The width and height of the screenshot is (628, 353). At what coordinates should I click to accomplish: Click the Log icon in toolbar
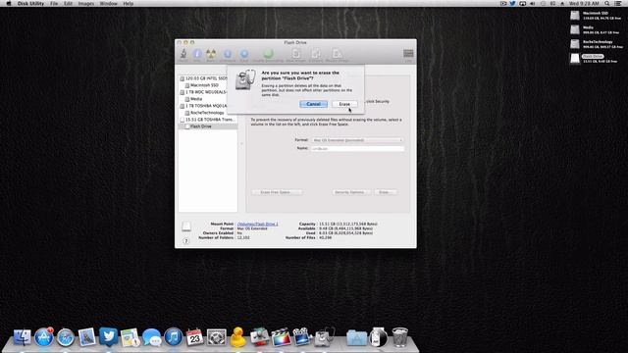point(408,54)
